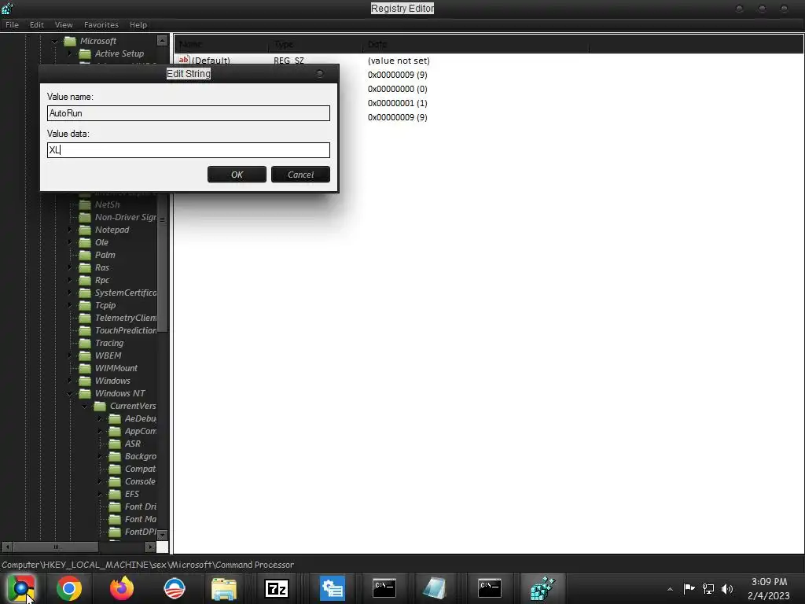Expand the Console key

[x=100, y=481]
